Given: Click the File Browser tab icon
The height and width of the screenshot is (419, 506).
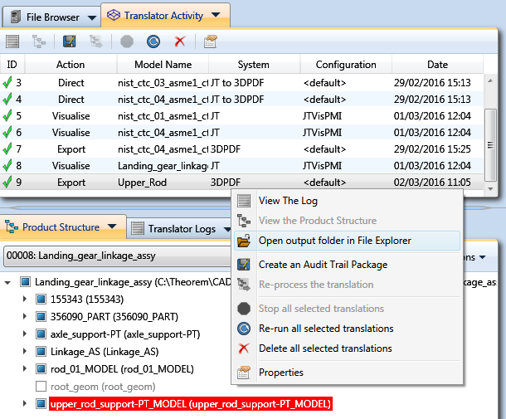Looking at the screenshot, I should 16,17.
